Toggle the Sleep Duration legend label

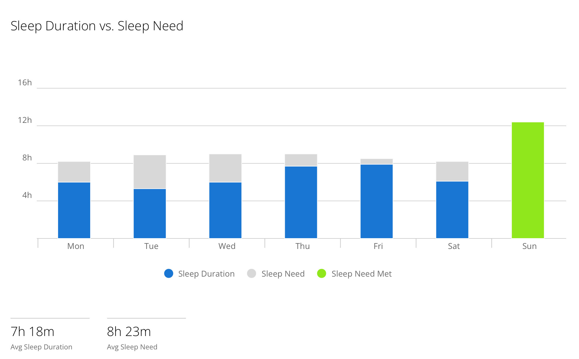(206, 274)
